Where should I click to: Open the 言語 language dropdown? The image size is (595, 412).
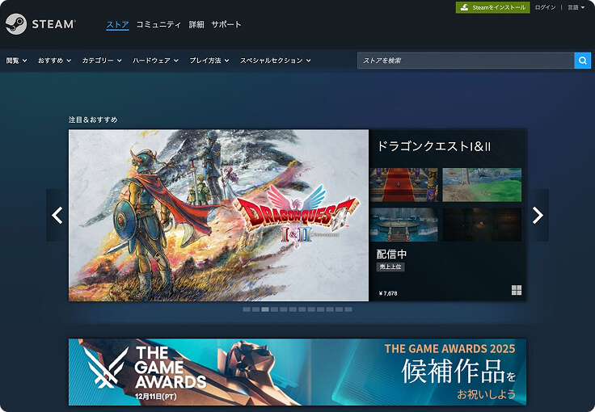click(x=576, y=7)
